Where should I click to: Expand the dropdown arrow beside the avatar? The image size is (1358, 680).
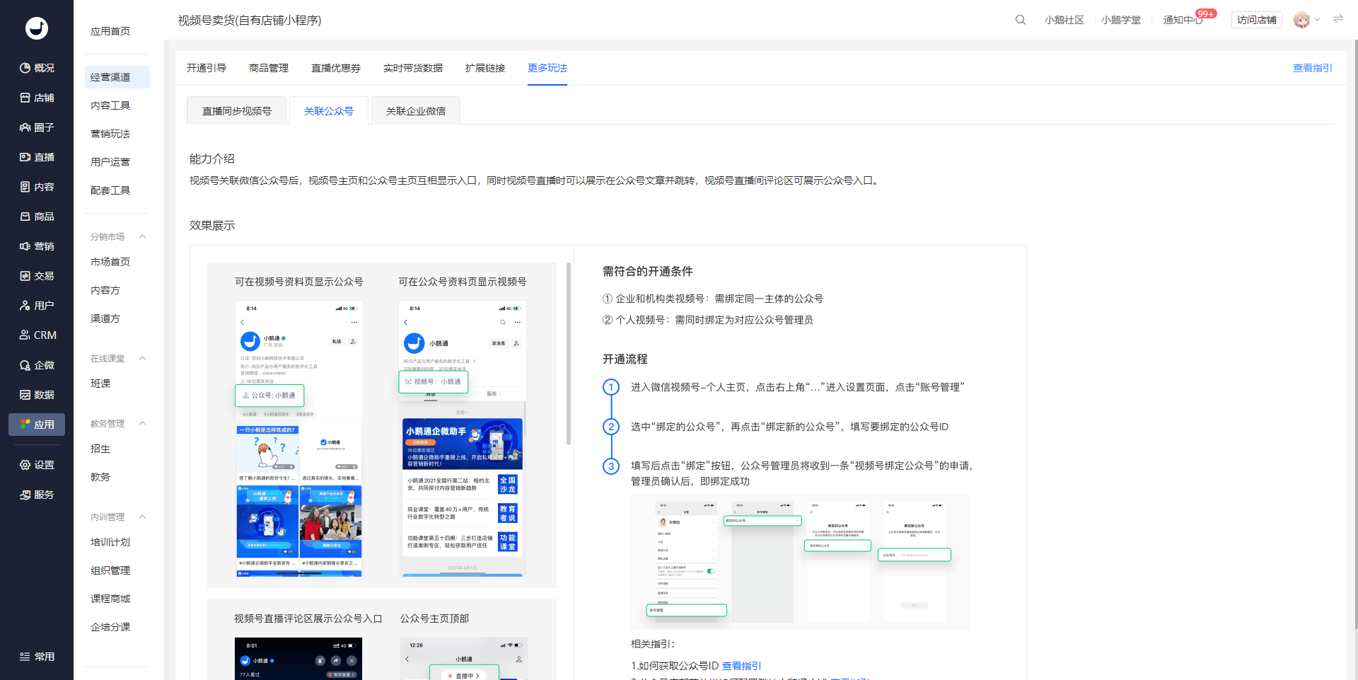tap(1317, 20)
